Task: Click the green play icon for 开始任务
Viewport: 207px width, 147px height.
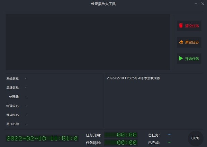Action: (x=181, y=59)
